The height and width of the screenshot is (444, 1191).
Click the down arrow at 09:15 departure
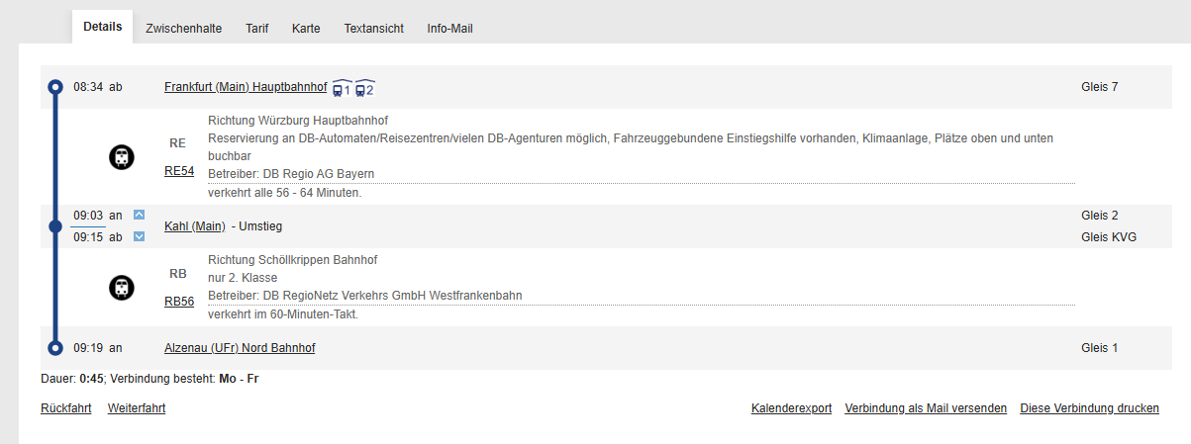[140, 236]
